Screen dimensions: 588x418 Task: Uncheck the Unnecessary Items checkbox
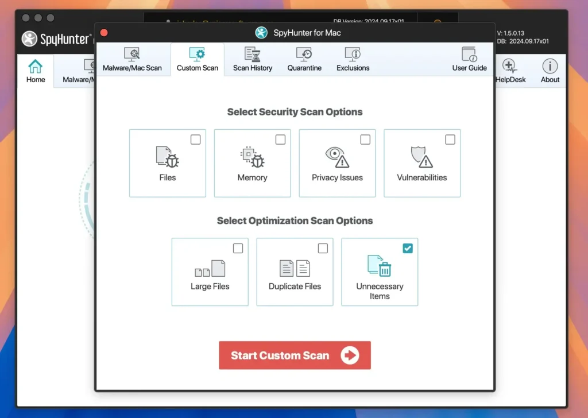coord(408,248)
